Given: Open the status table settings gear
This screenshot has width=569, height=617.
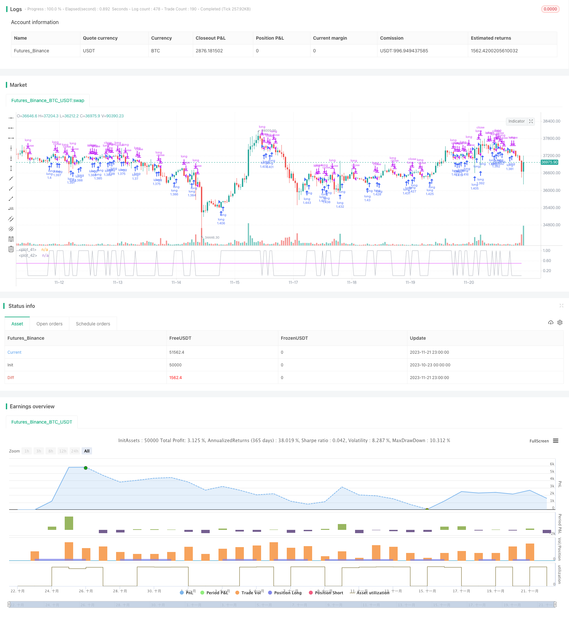Looking at the screenshot, I should tap(560, 322).
